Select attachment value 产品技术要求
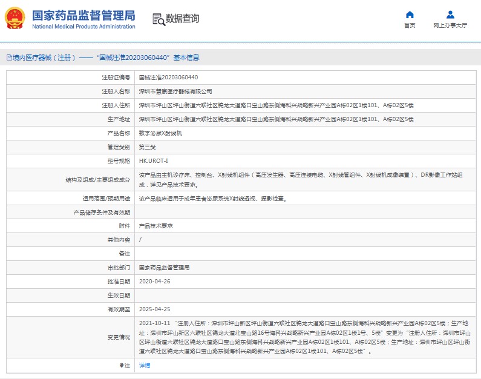 [156, 226]
